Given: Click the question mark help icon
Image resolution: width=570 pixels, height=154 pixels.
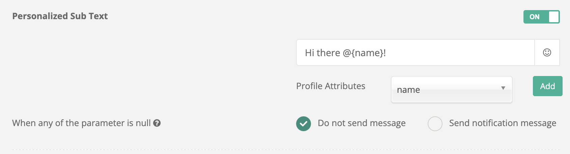Looking at the screenshot, I should pyautogui.click(x=157, y=123).
